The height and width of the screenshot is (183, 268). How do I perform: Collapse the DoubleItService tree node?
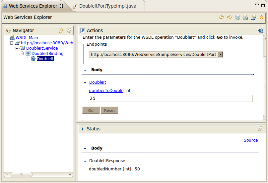click(x=17, y=48)
